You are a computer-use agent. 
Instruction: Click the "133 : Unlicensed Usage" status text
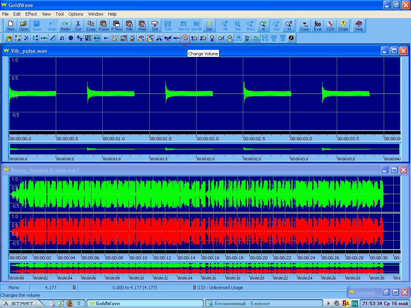point(220,288)
